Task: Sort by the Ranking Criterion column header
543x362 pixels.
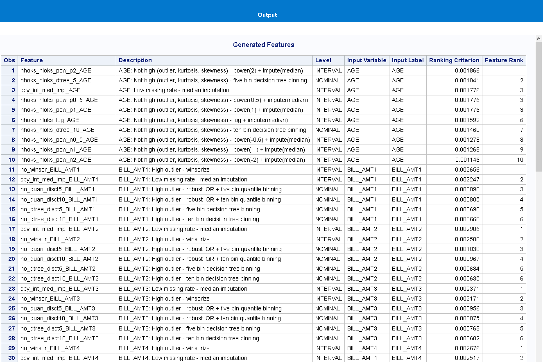Action: click(454, 60)
